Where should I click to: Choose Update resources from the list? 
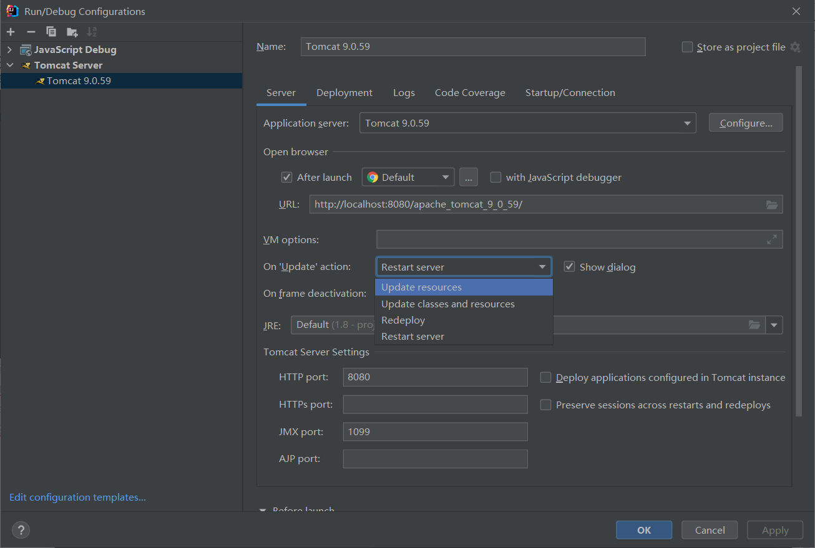coord(464,287)
